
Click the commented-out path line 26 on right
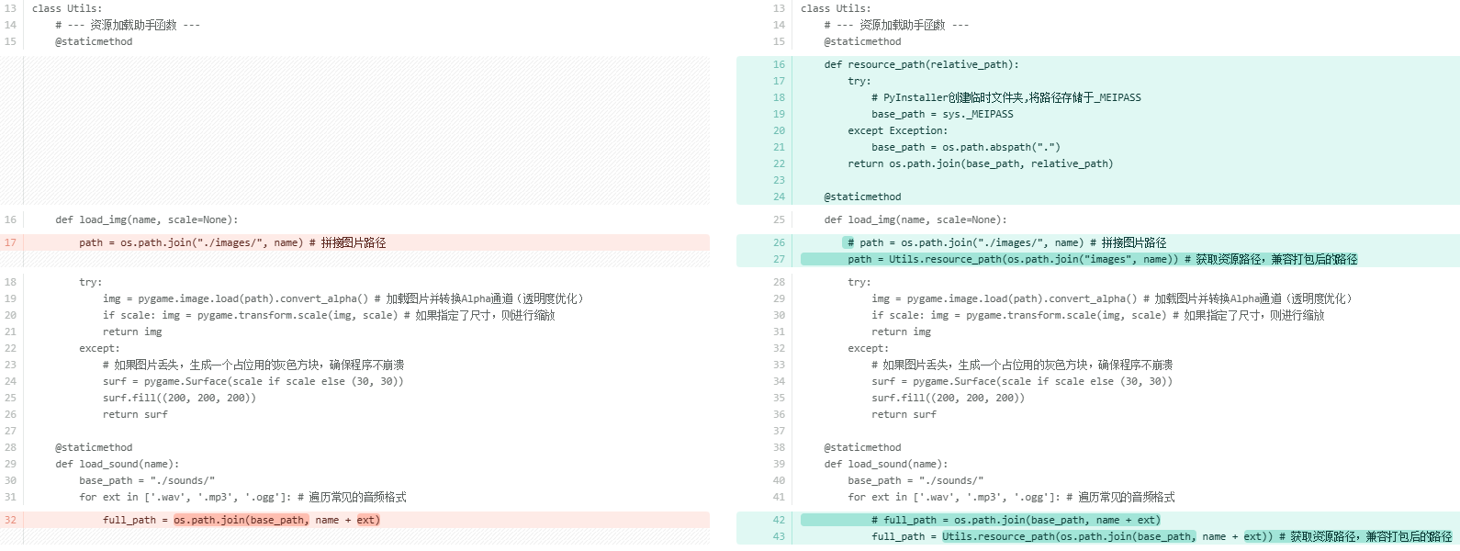pyautogui.click(x=1005, y=243)
